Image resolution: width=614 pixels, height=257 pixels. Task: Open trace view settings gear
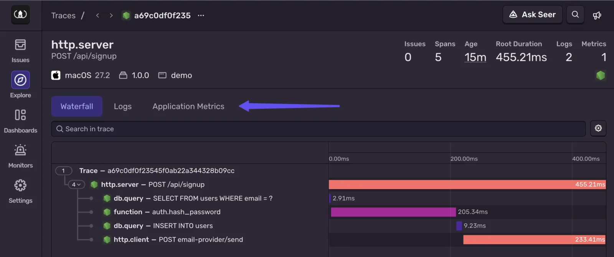[598, 128]
